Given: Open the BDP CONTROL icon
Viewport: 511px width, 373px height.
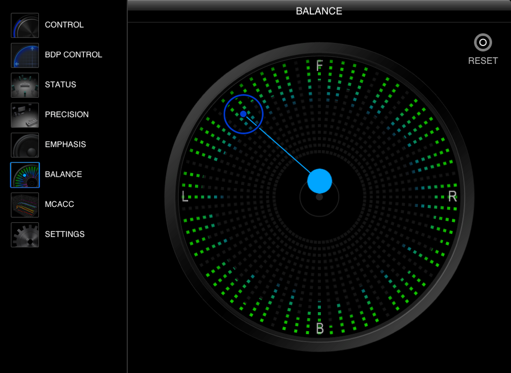Looking at the screenshot, I should [25, 55].
